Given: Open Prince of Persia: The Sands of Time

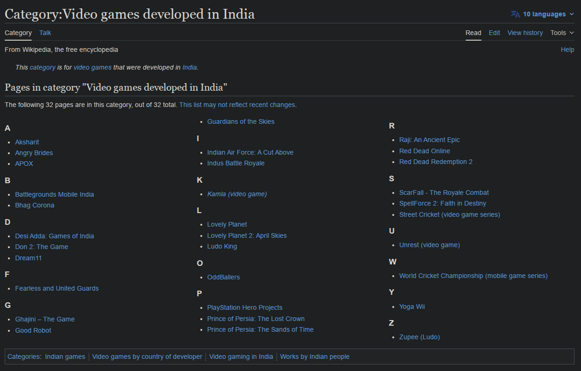Looking at the screenshot, I should pyautogui.click(x=261, y=329).
